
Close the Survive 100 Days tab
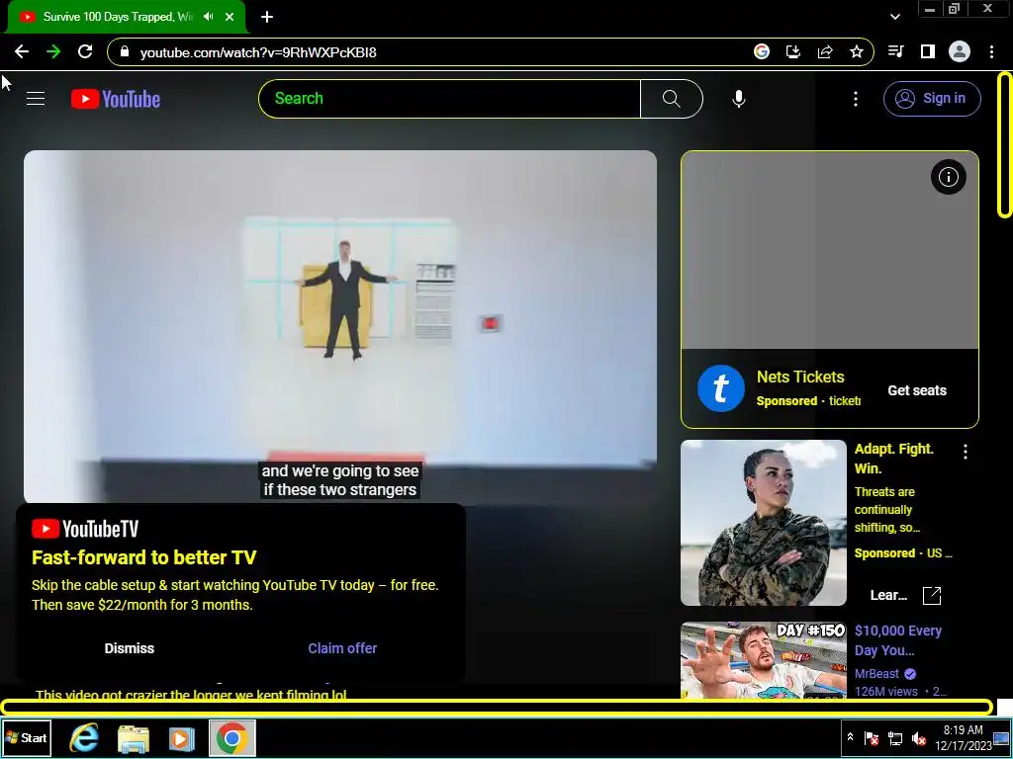click(x=230, y=17)
